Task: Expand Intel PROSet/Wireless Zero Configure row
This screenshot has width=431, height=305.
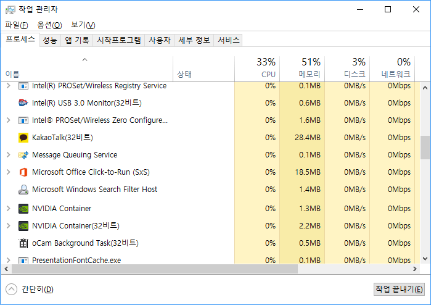Action: pyautogui.click(x=8, y=120)
